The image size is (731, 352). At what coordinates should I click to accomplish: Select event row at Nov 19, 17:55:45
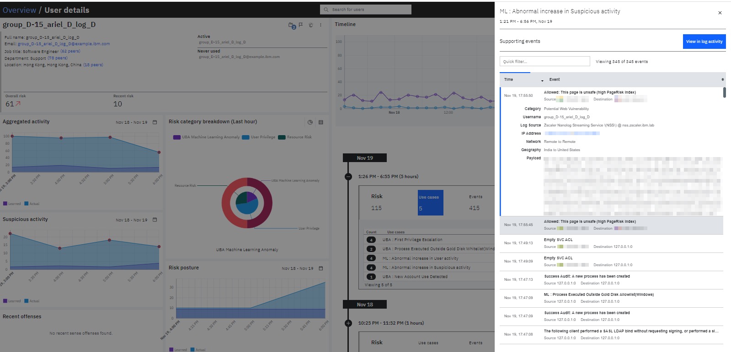pos(611,225)
